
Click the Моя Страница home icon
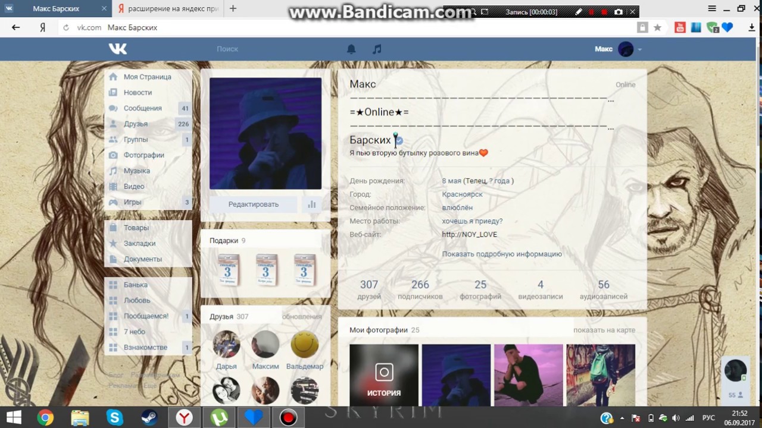(113, 77)
